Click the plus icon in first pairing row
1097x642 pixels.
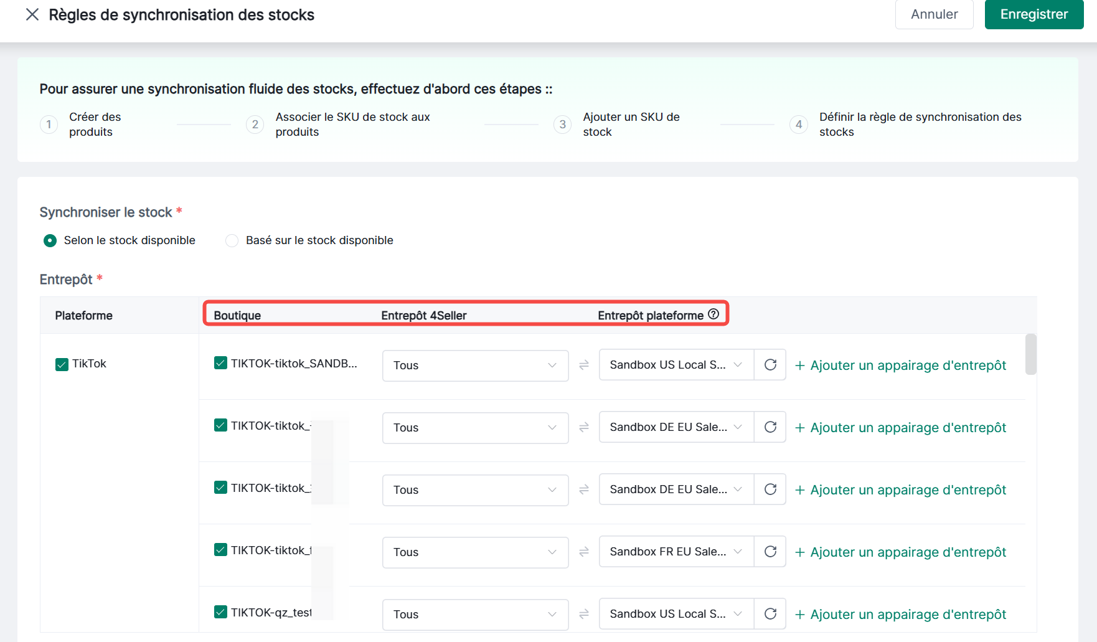[x=800, y=366]
